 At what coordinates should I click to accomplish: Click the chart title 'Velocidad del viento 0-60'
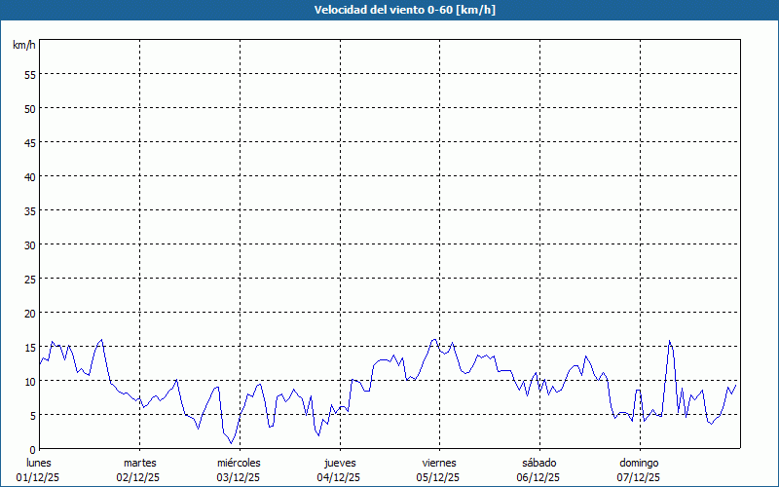pos(389,11)
